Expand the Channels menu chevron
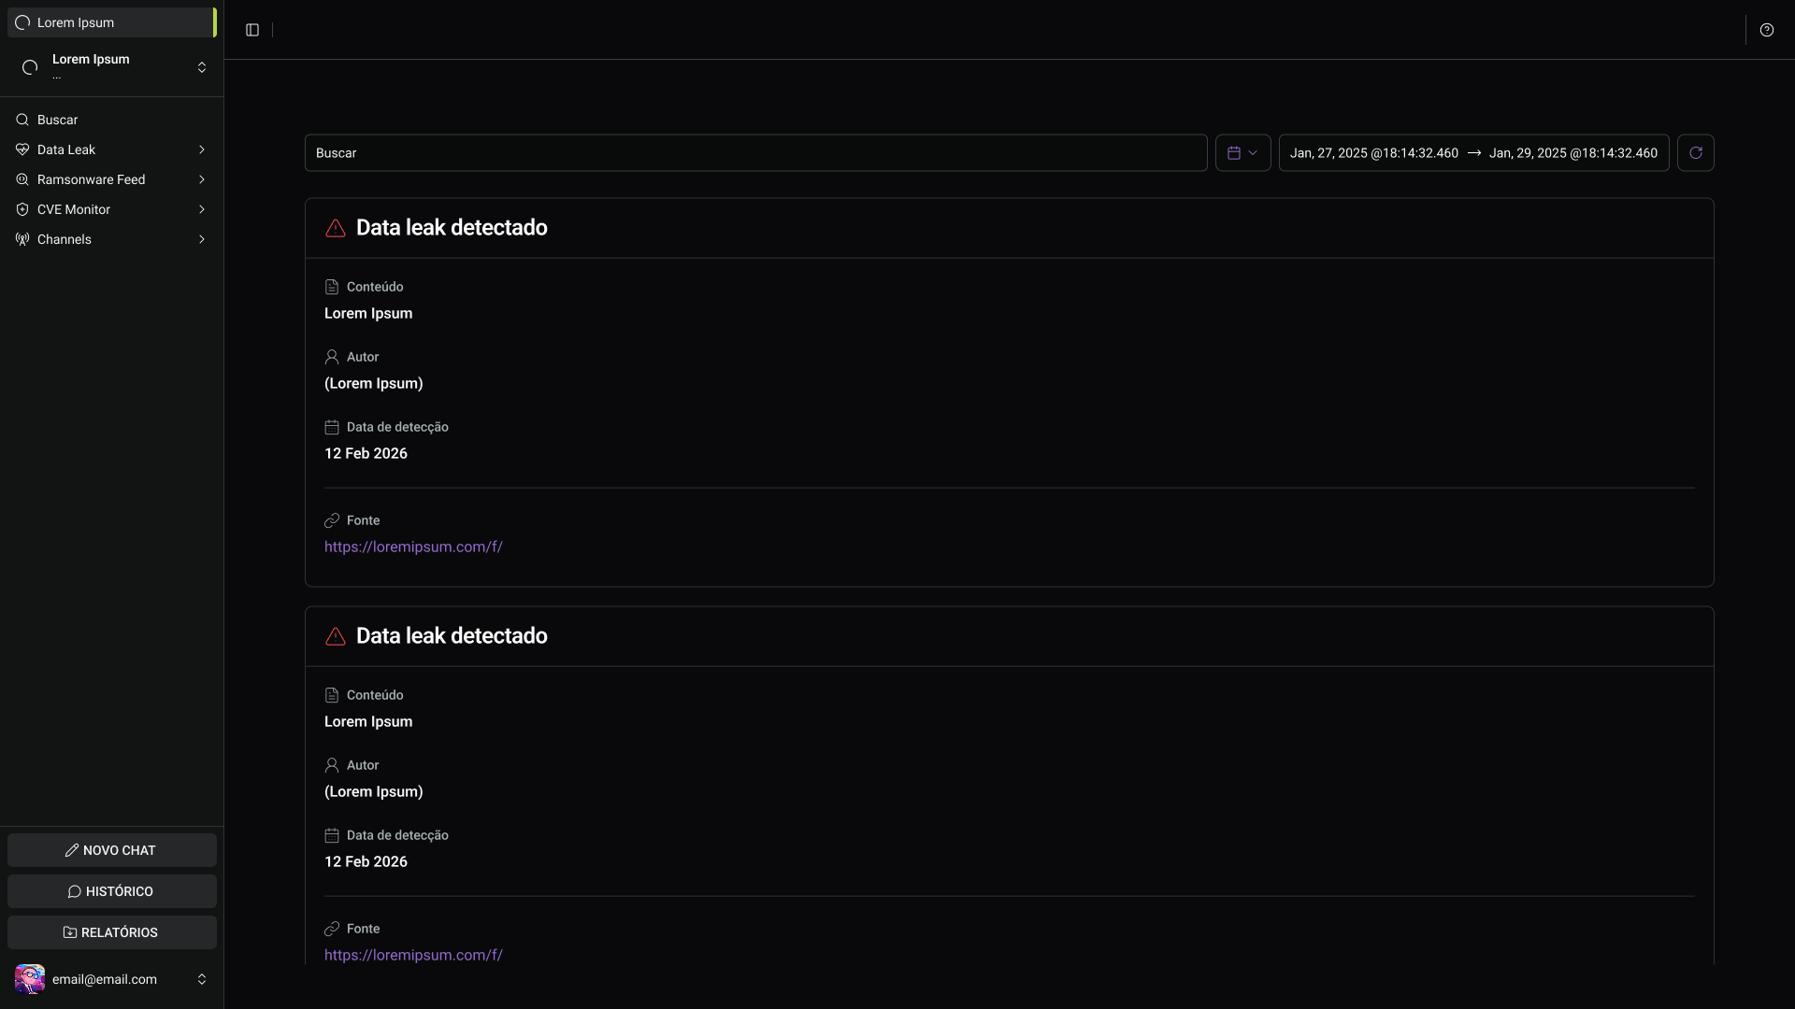 pos(202,239)
